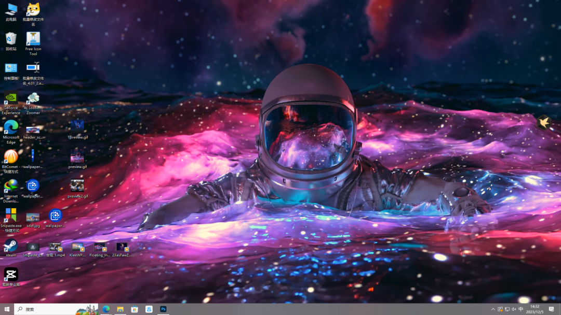Image resolution: width=561 pixels, height=315 pixels.
Task: Click the muted volume tray icon
Action: tap(514, 309)
